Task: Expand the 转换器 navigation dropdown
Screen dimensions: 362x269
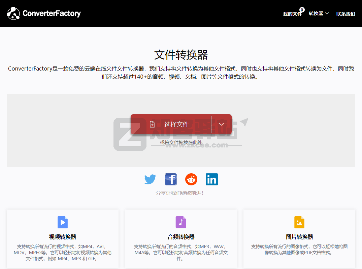Action: (x=318, y=13)
